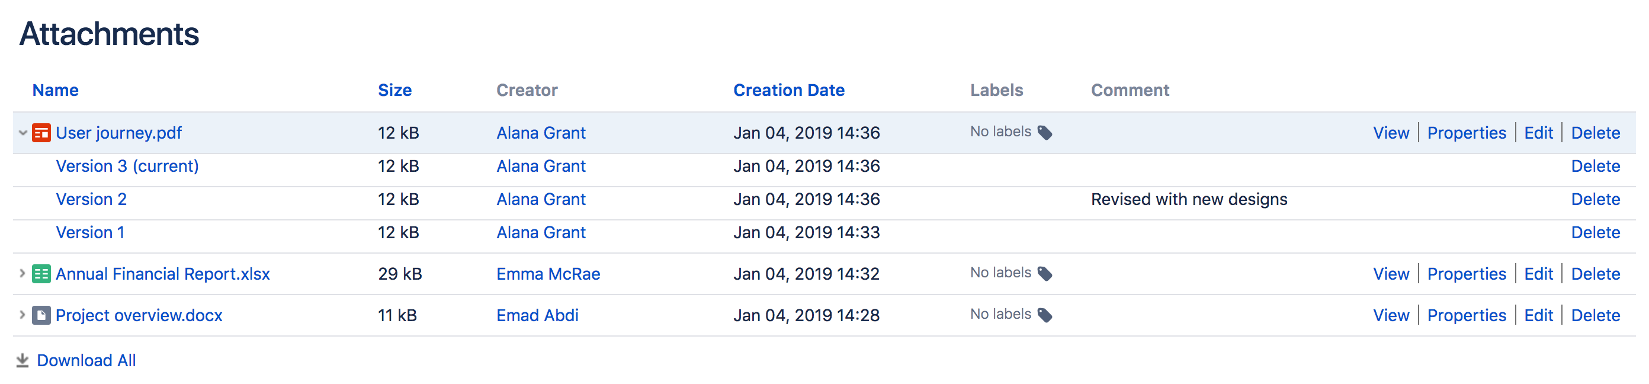Image resolution: width=1649 pixels, height=384 pixels.
Task: Expand Annual Financial Report.xlsx versions
Action: point(23,274)
